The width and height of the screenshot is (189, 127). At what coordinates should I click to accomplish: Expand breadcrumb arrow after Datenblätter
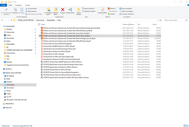pos(56,20)
